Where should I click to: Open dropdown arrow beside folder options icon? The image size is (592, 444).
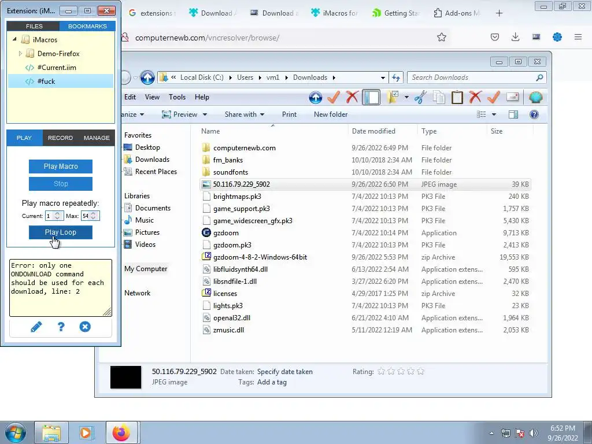406,97
